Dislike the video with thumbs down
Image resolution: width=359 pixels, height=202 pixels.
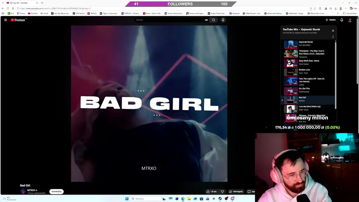(x=222, y=192)
